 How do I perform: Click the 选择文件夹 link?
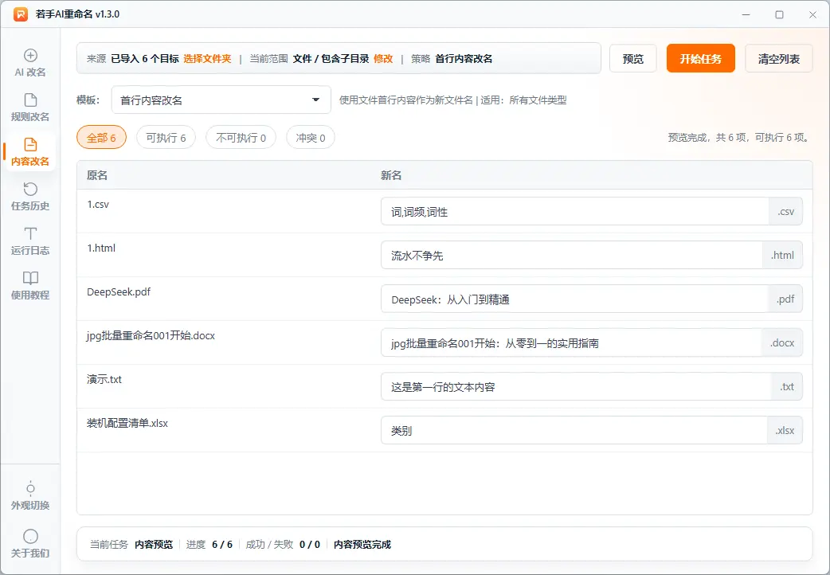(207, 59)
